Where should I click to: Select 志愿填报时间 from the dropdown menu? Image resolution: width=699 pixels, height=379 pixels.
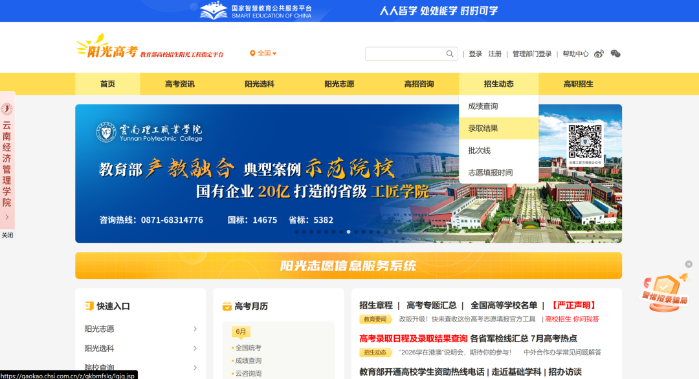[x=499, y=172]
